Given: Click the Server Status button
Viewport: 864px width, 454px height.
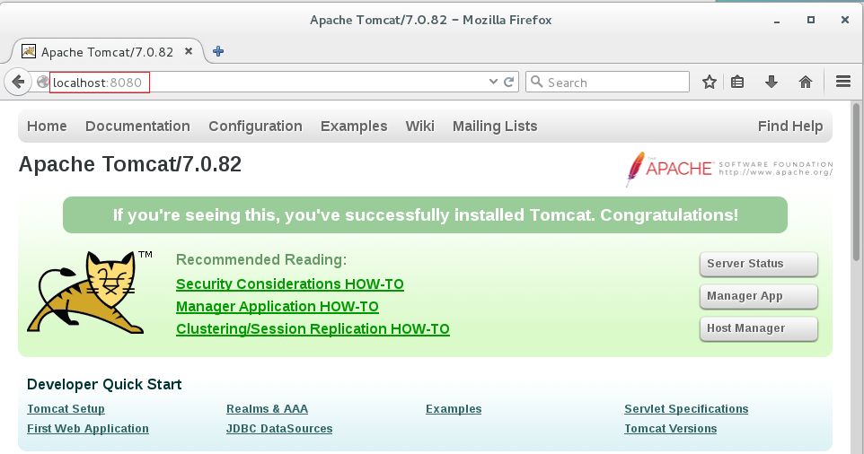Looking at the screenshot, I should [x=759, y=264].
